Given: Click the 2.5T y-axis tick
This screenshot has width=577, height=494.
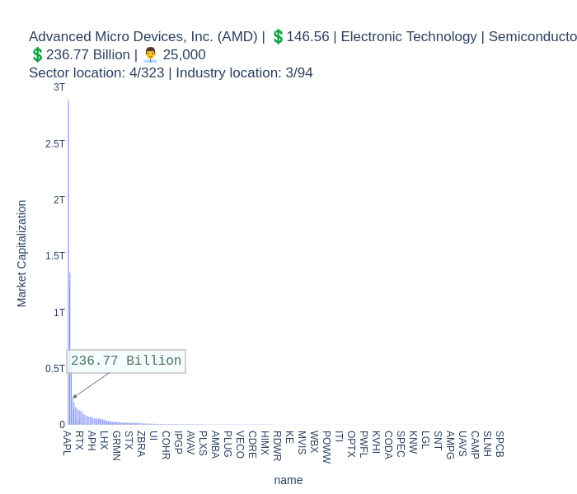Looking at the screenshot, I should 55,144.
